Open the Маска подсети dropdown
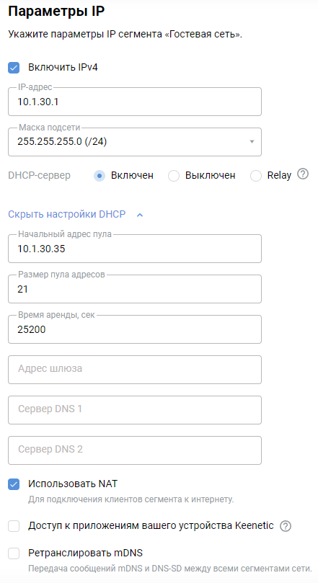This screenshot has height=583, width=318. 135,142
